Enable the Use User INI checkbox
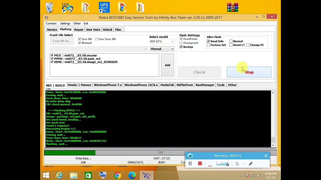Image resolution: width=321 pixels, height=180 pixels. tap(96, 39)
